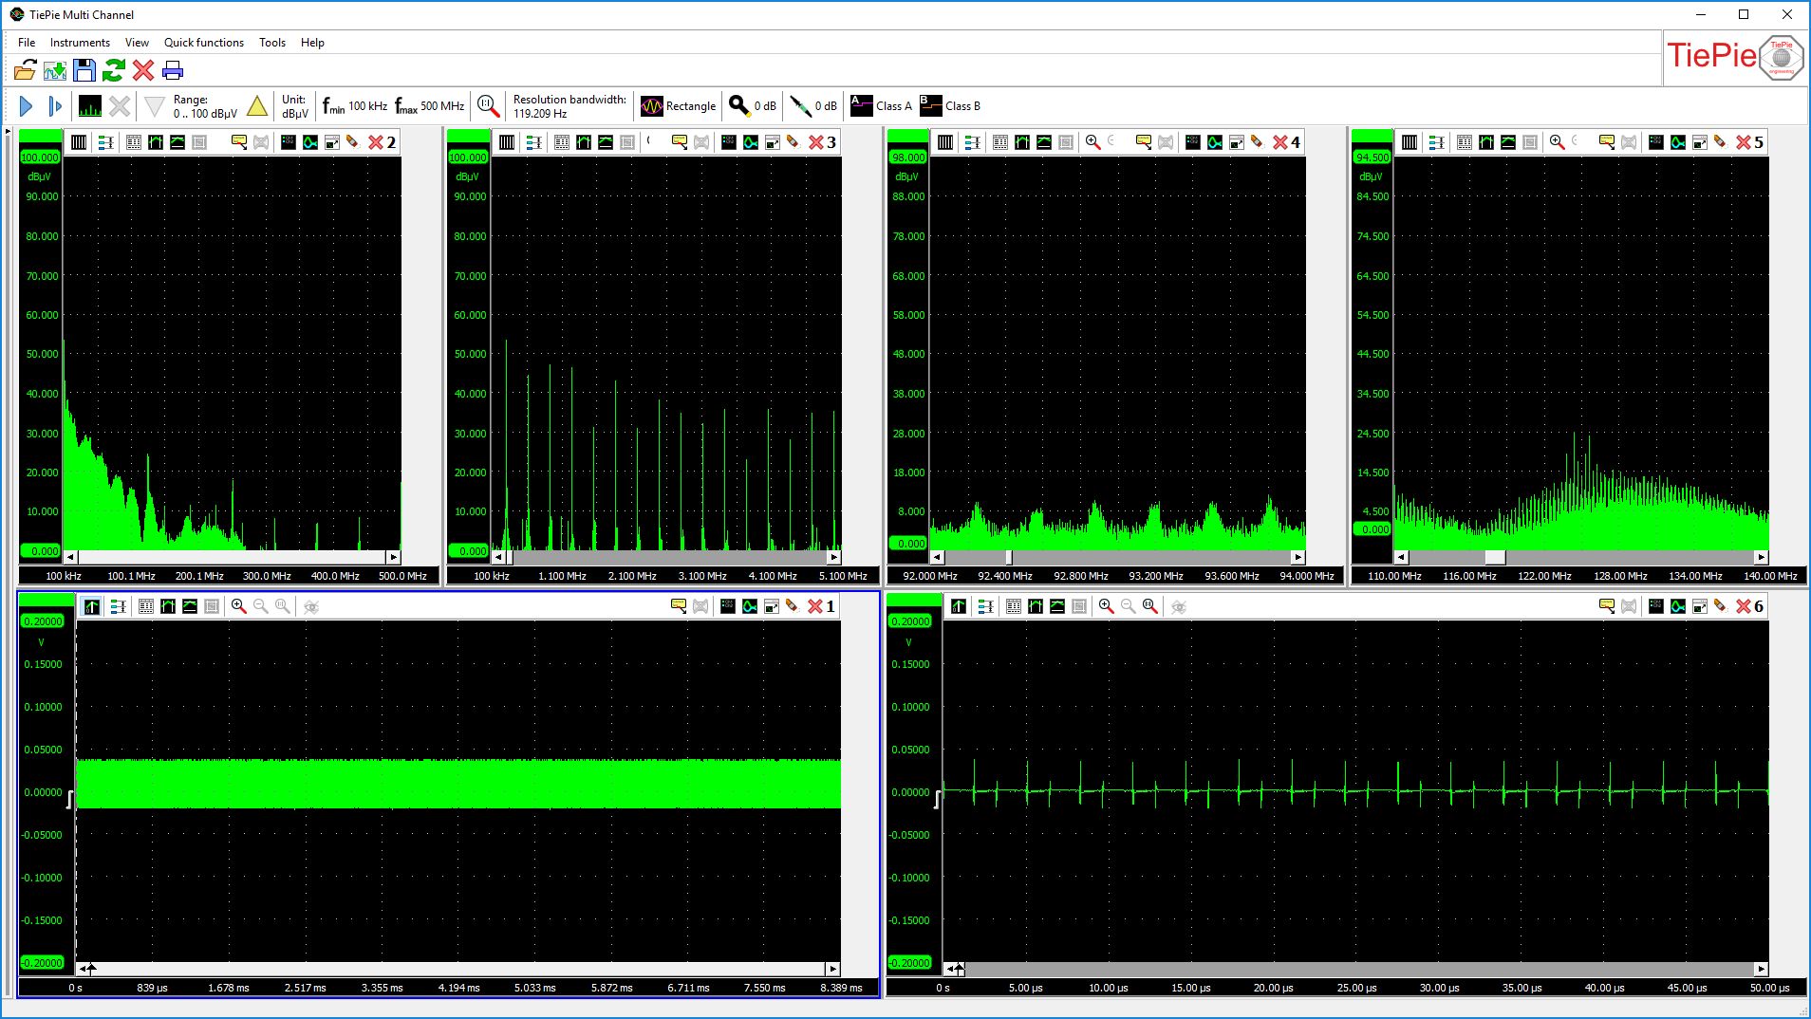
Task: Click the spectrum analyzer icon in instrument bar
Action: coord(90,106)
